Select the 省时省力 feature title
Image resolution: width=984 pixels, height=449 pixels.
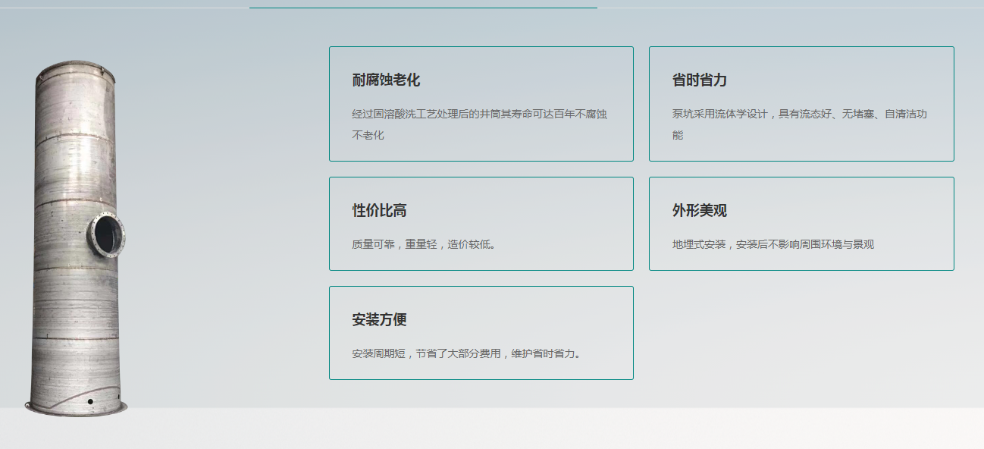699,80
